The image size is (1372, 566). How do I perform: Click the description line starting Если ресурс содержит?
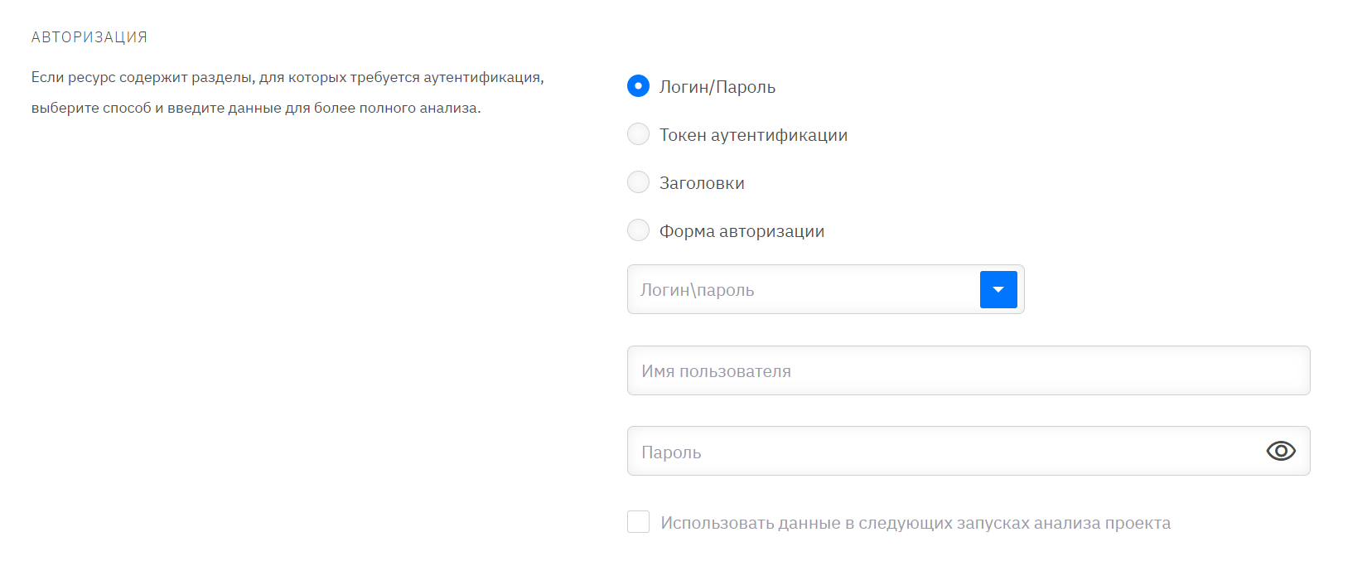pos(287,77)
